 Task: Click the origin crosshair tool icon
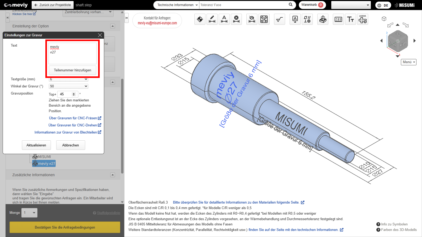[x=200, y=19]
